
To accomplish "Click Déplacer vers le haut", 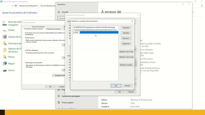I will [x=126, y=52].
